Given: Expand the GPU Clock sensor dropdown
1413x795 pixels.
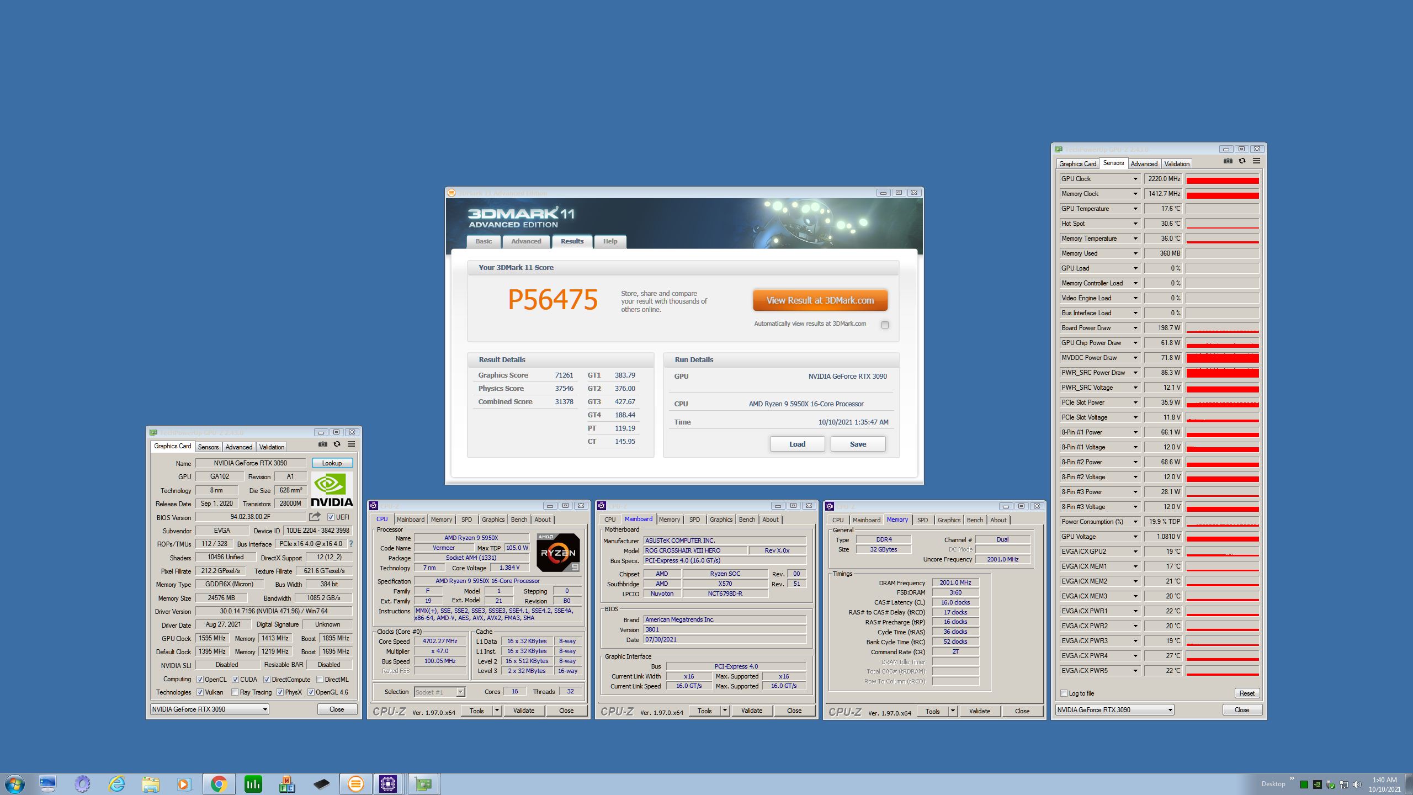Looking at the screenshot, I should coord(1135,179).
